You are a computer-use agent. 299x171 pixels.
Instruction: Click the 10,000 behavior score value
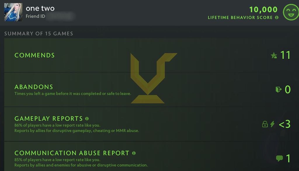(263, 10)
